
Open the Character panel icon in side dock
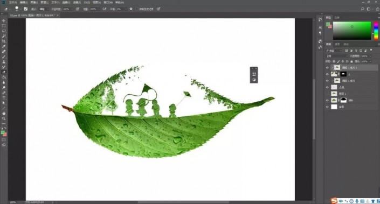(320, 27)
